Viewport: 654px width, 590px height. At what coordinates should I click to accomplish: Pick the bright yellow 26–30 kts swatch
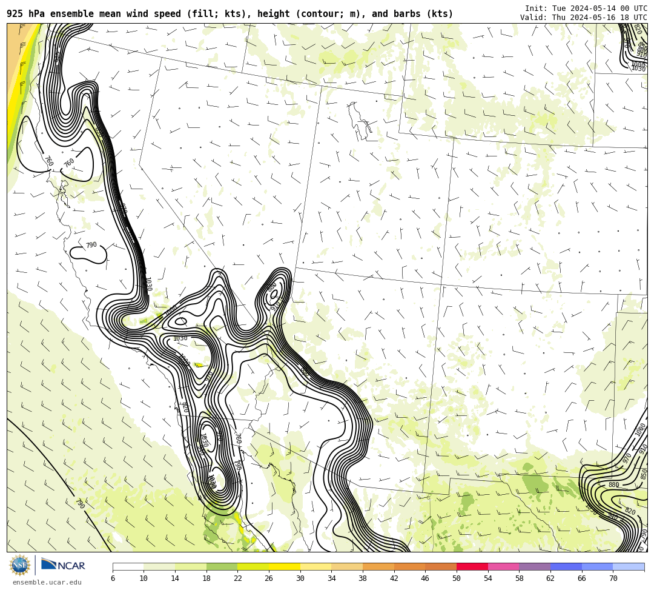285,566
